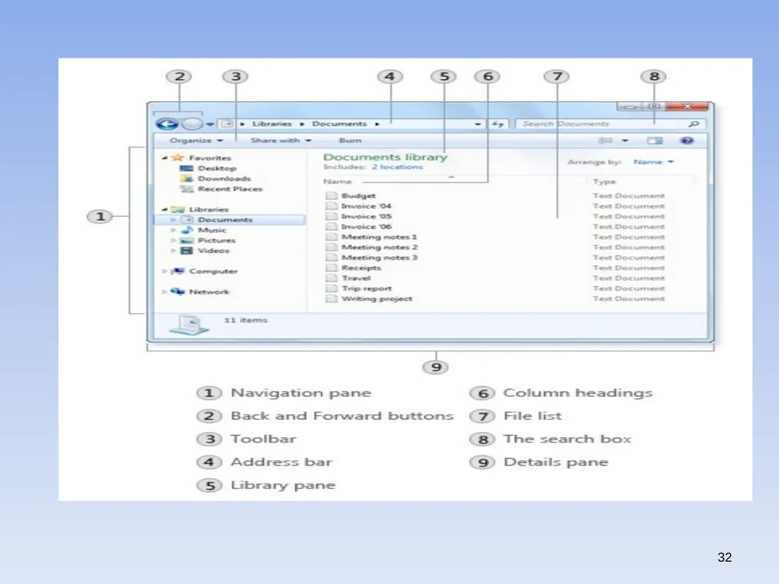Select the Budget file

[x=358, y=195]
